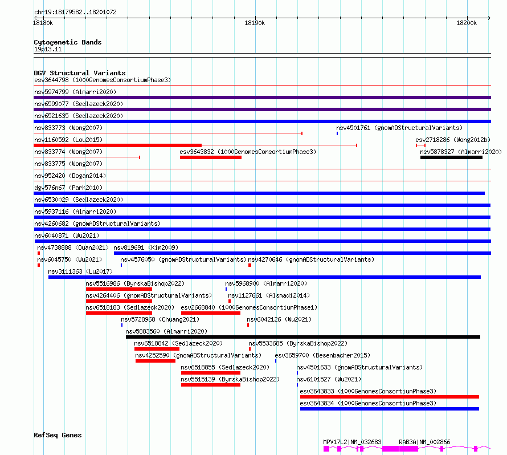Viewport: 507px width, 455px height.
Task: Open nsv5533685 (ByrskaBishop2022) label
Action: pos(298,343)
